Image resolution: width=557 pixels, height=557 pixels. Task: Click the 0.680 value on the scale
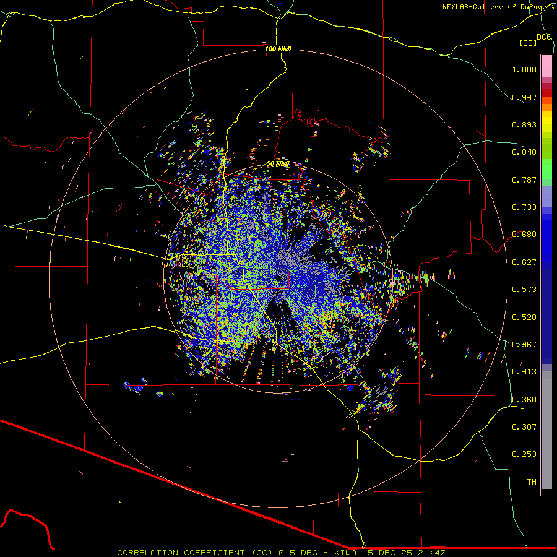coord(524,235)
